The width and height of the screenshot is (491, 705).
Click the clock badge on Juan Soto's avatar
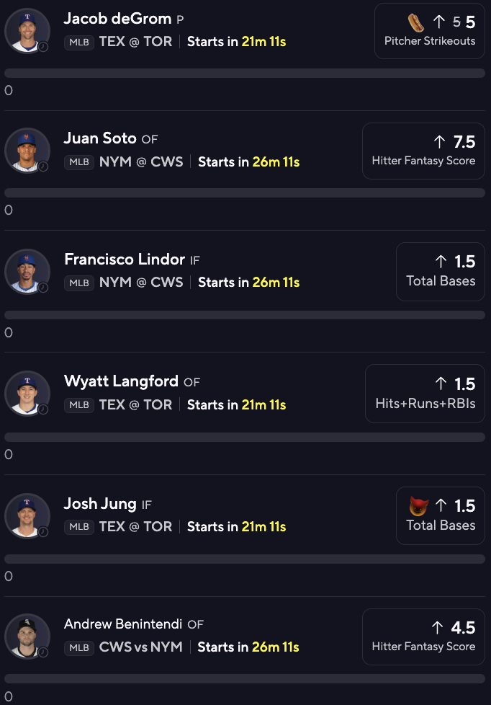[43, 167]
